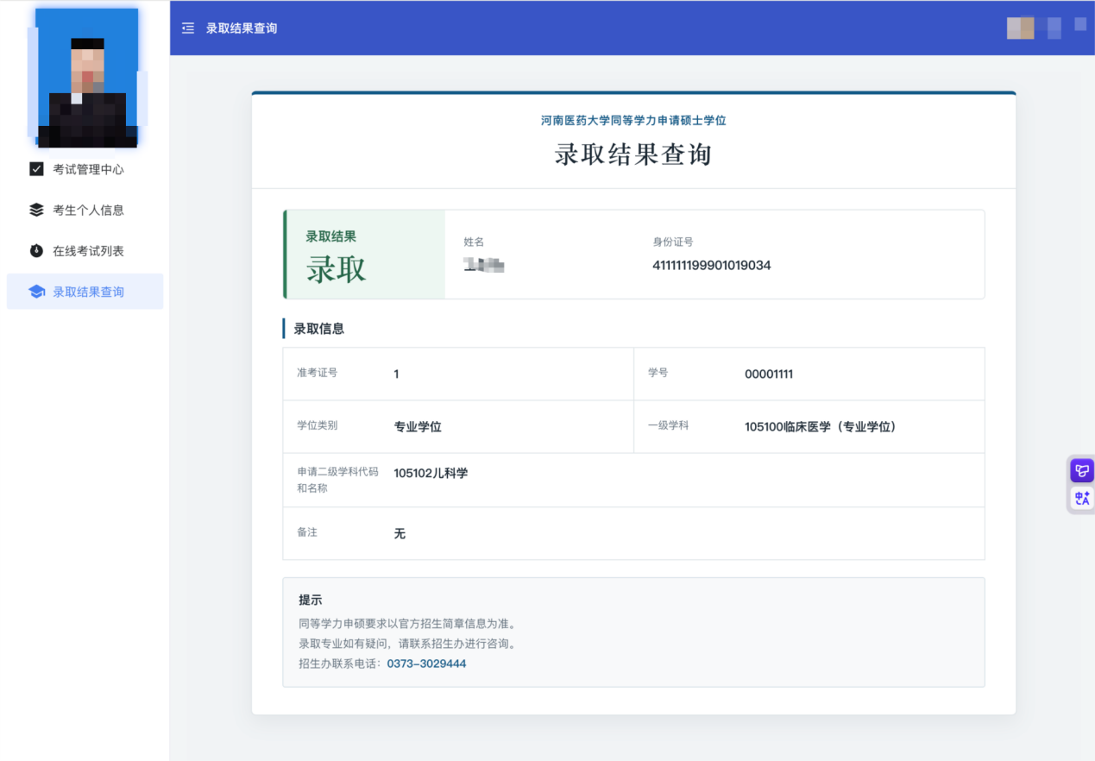Image resolution: width=1095 pixels, height=761 pixels.
Task: Click the 一级学科 label
Action: [668, 425]
